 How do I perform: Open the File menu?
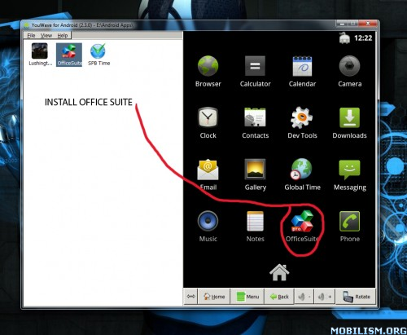click(31, 35)
